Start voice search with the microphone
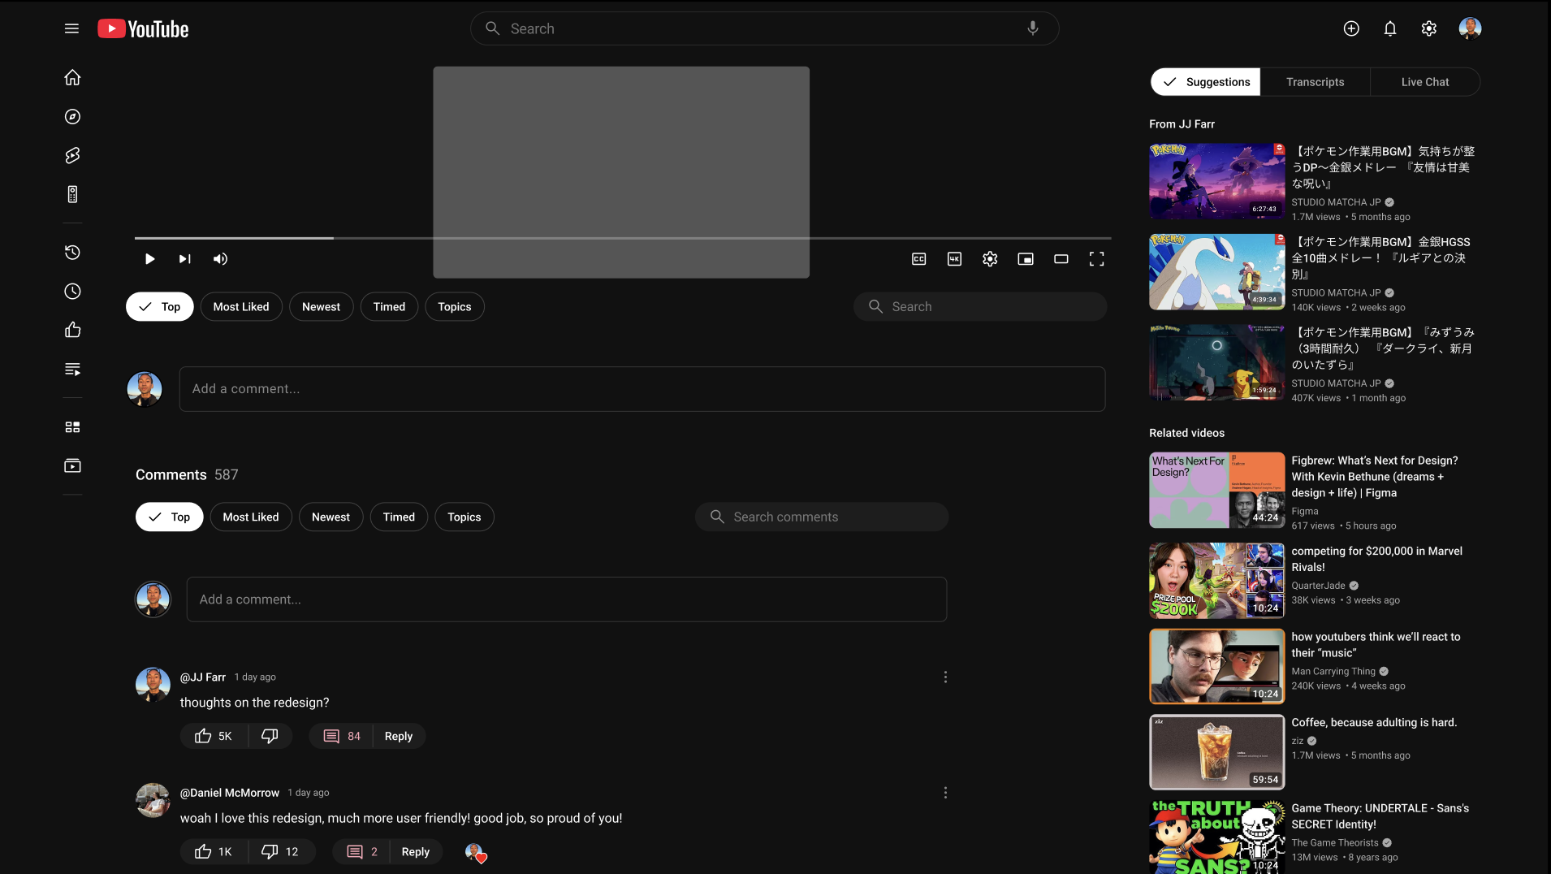 pos(1033,28)
